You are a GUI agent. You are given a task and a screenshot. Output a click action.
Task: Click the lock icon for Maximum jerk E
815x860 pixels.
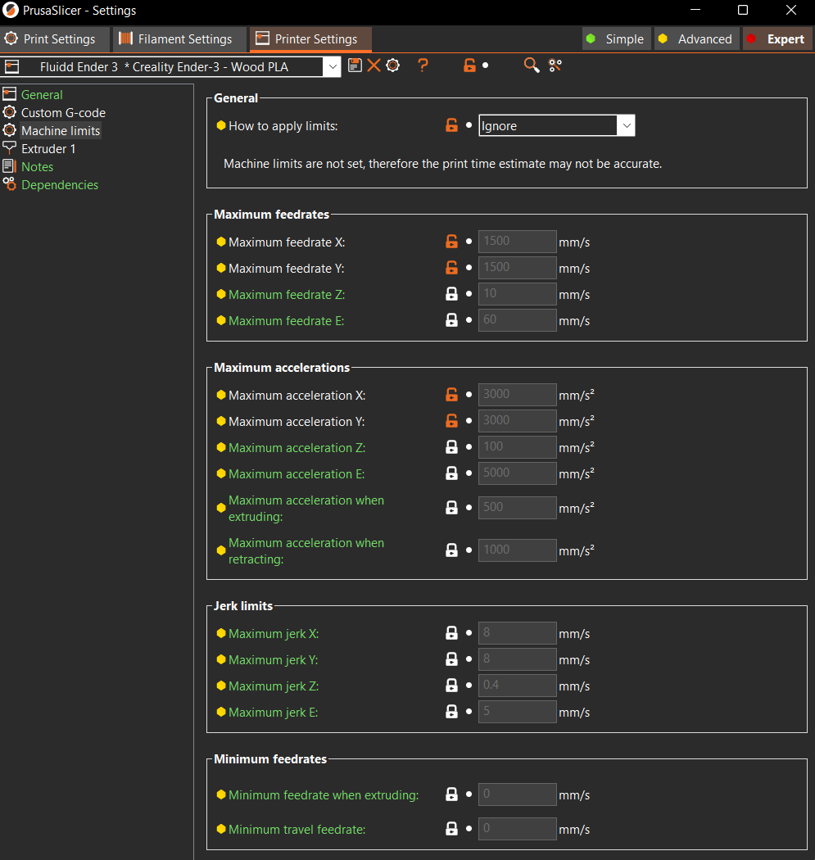[451, 712]
